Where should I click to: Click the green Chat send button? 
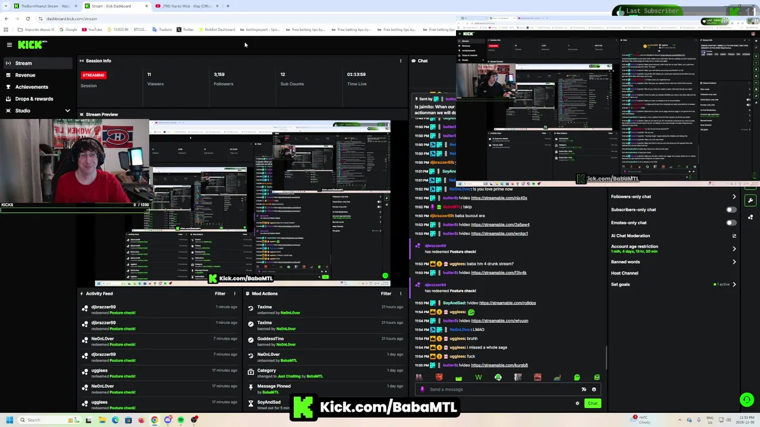(593, 403)
